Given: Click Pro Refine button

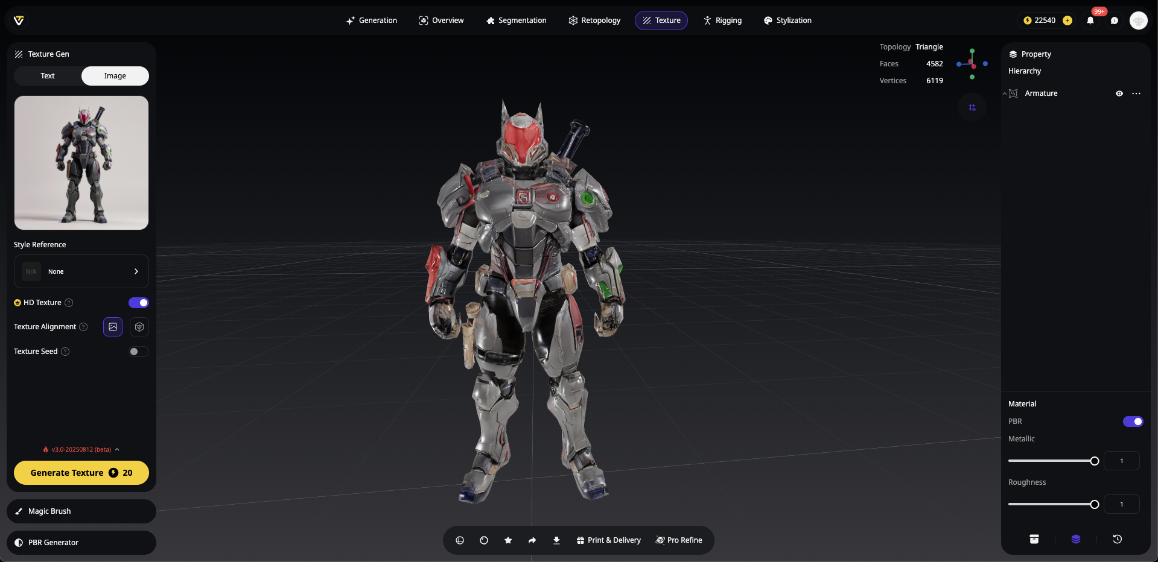Looking at the screenshot, I should pyautogui.click(x=679, y=540).
